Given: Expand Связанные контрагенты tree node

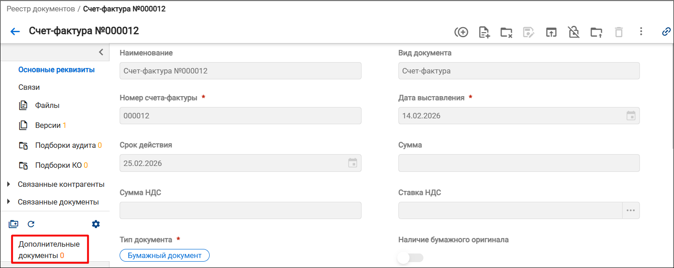Looking at the screenshot, I should click(x=9, y=184).
